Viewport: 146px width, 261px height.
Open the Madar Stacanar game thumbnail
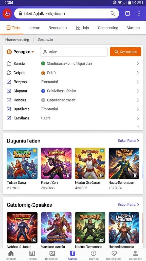90,163
